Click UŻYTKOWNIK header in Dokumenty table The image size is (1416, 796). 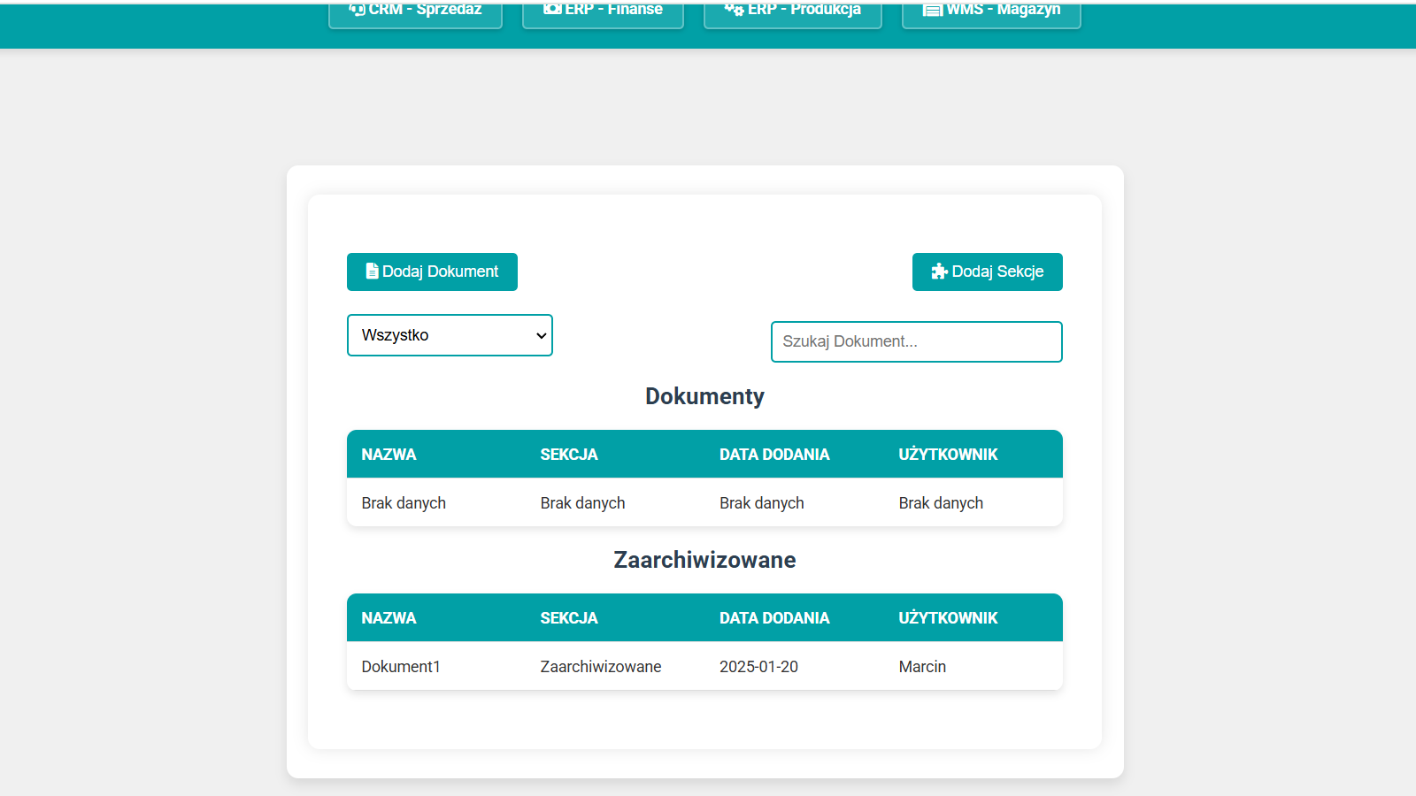point(948,455)
